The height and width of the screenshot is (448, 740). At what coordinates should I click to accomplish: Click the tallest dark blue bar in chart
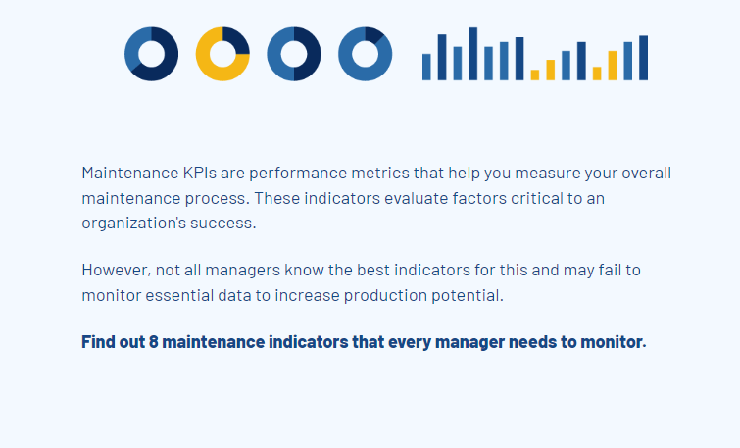(x=472, y=54)
